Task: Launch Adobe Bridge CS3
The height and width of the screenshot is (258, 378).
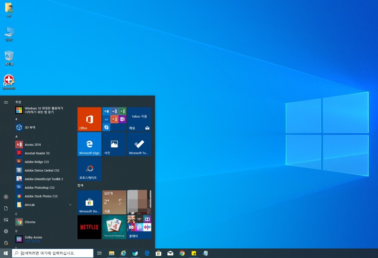Action: tap(43, 162)
